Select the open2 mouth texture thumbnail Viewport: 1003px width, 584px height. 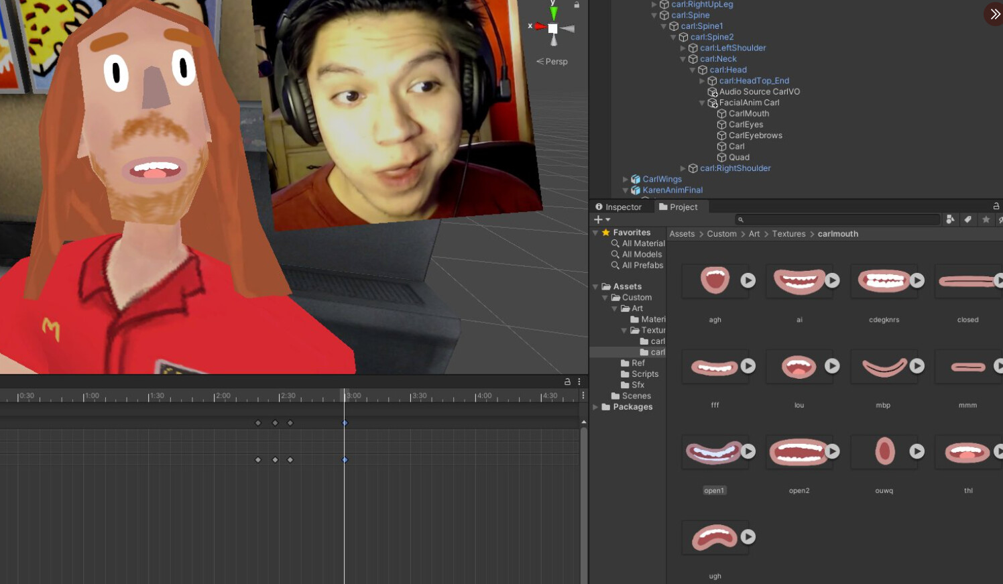[x=799, y=452]
